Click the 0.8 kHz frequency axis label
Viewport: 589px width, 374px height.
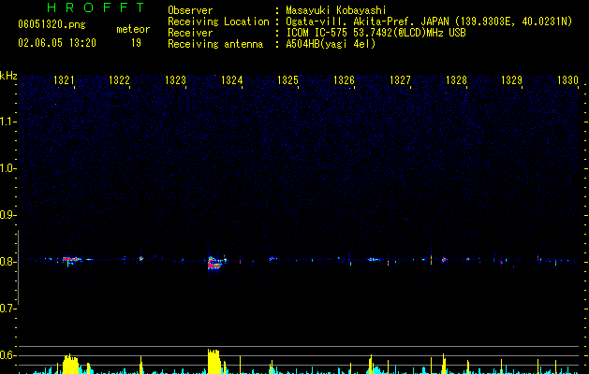[7, 262]
